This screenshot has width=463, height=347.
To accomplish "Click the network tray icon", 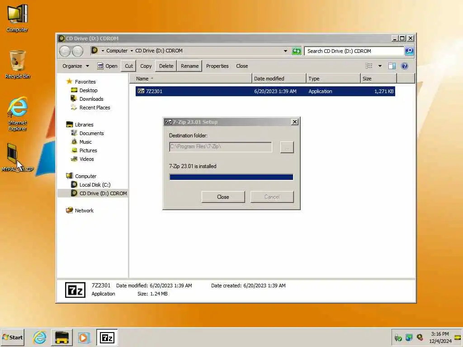I will coord(409,337).
